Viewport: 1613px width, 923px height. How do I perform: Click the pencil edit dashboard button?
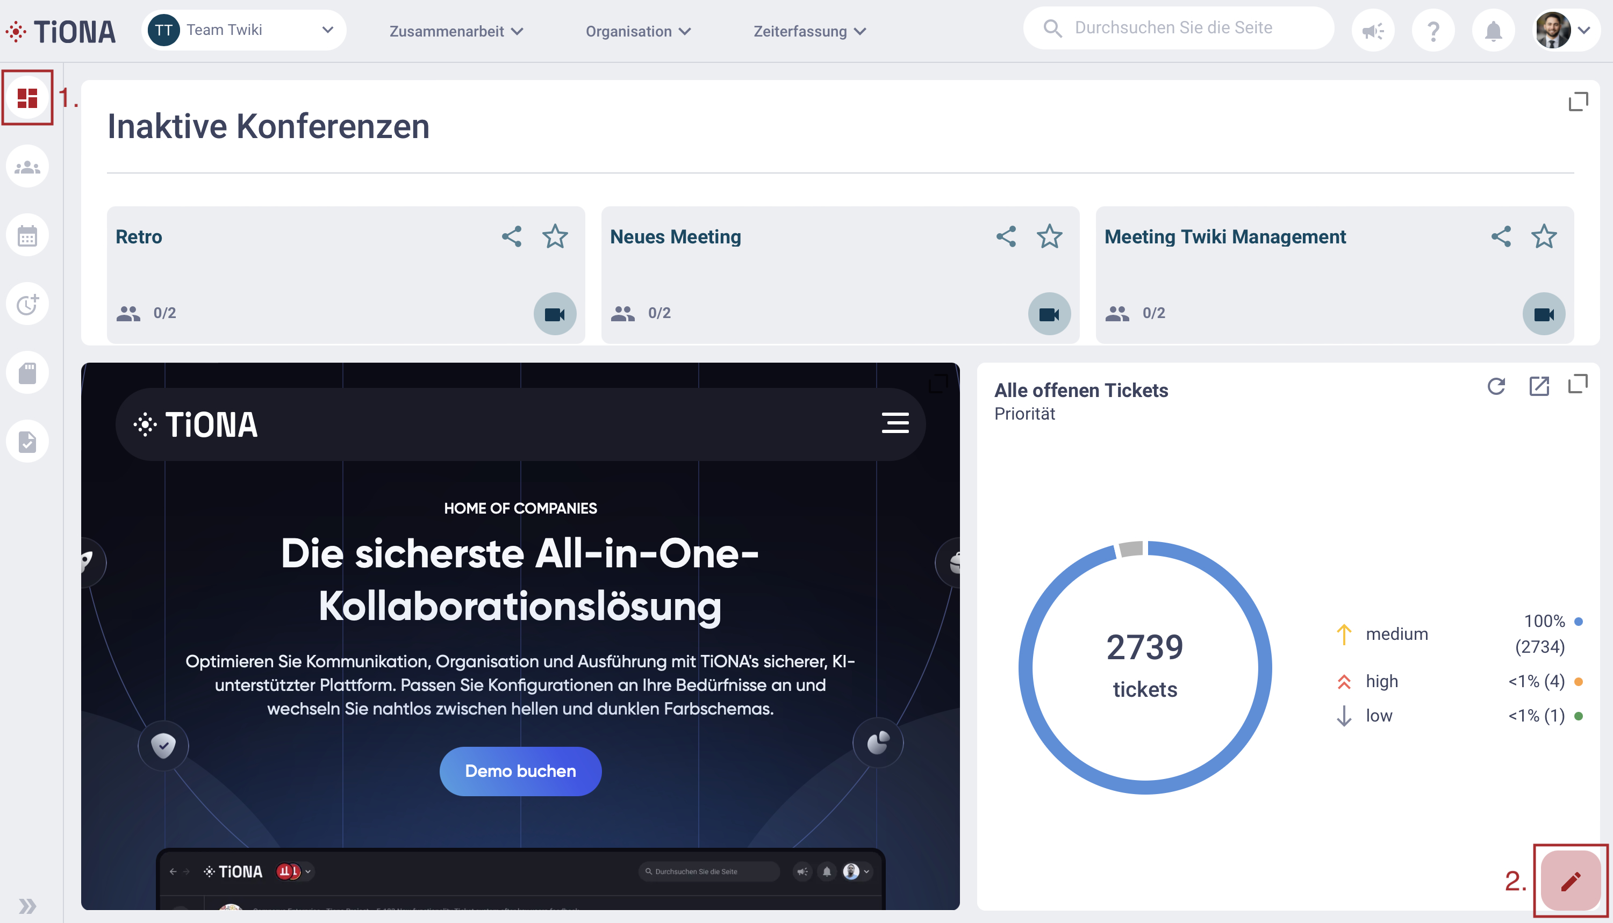(1571, 881)
